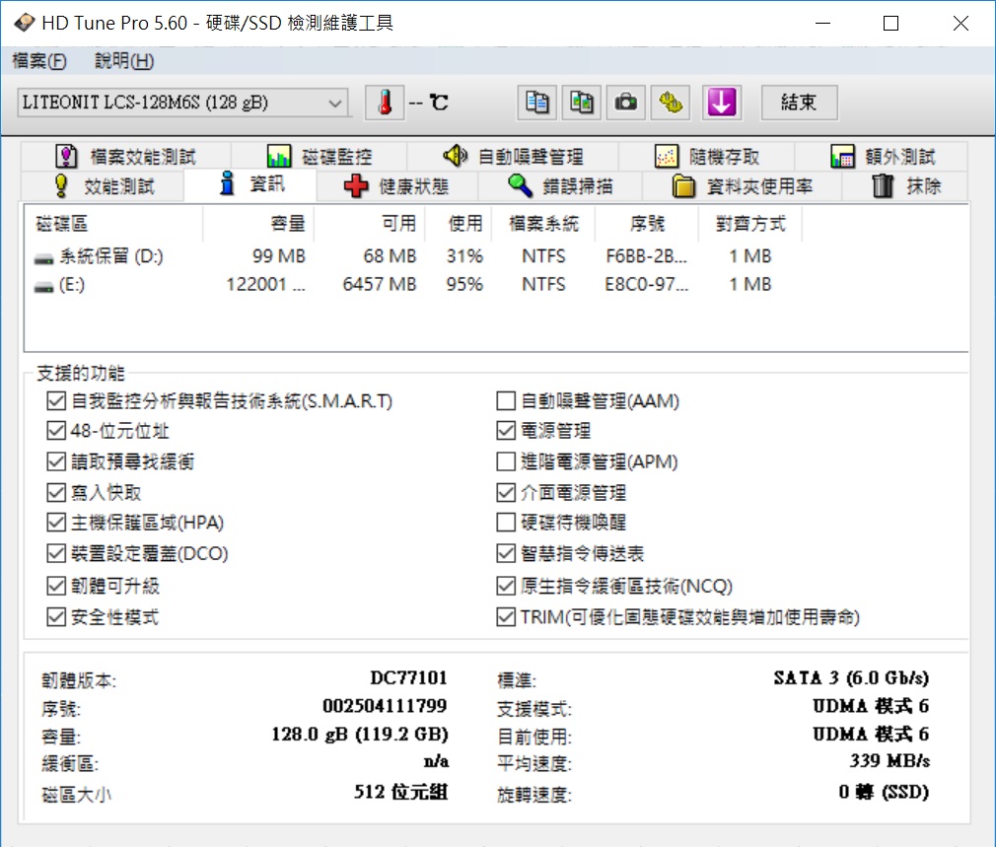Click the 對齊方式 column header

pos(750,224)
